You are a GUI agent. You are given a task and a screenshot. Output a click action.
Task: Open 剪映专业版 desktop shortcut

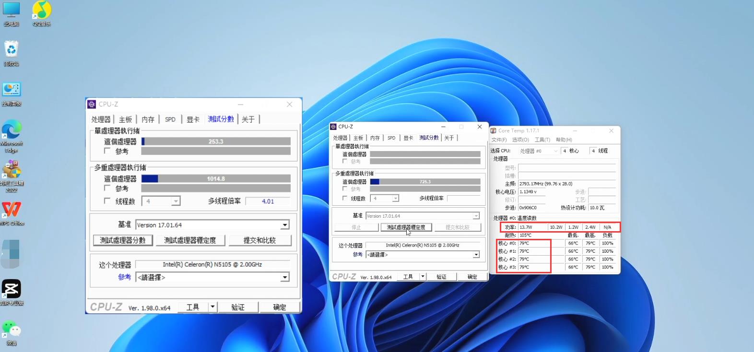[x=11, y=293]
